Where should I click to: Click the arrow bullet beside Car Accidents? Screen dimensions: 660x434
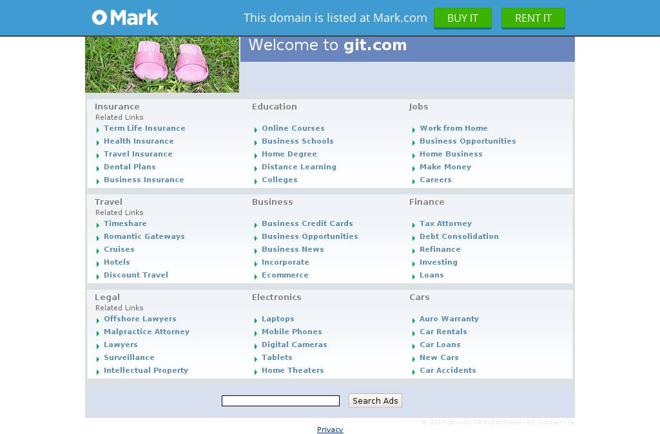point(414,372)
